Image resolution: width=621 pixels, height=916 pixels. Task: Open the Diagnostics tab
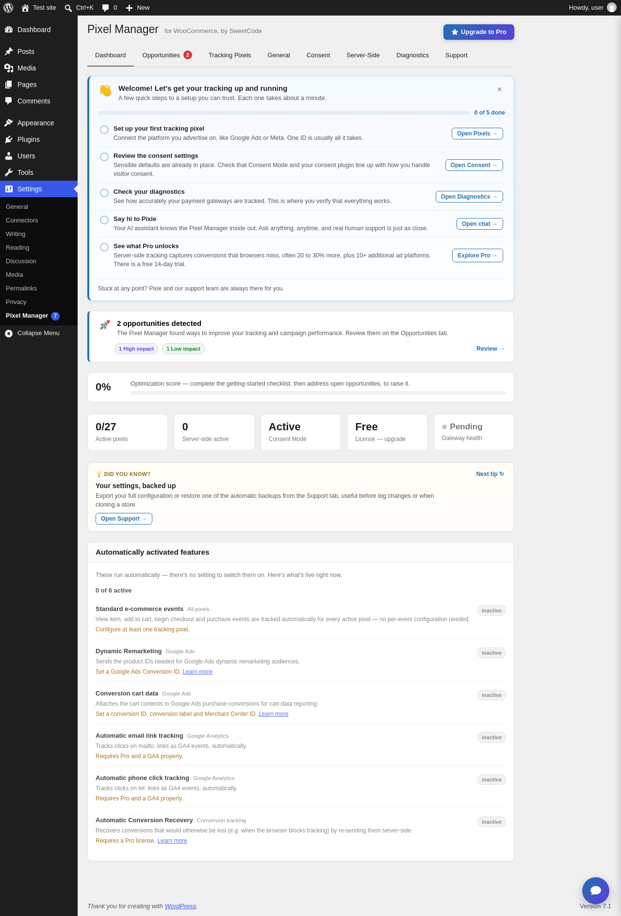(x=412, y=55)
